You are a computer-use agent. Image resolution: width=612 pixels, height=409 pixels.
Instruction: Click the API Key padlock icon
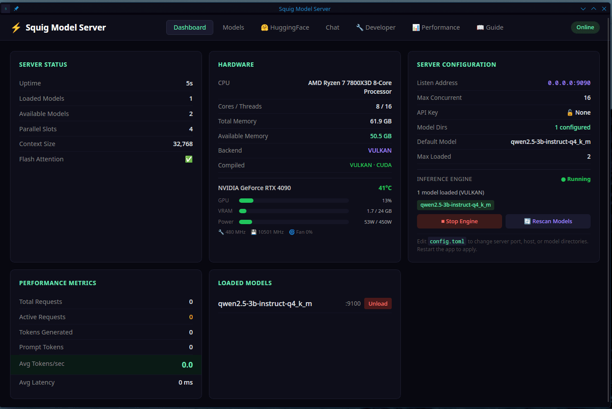[x=570, y=112]
